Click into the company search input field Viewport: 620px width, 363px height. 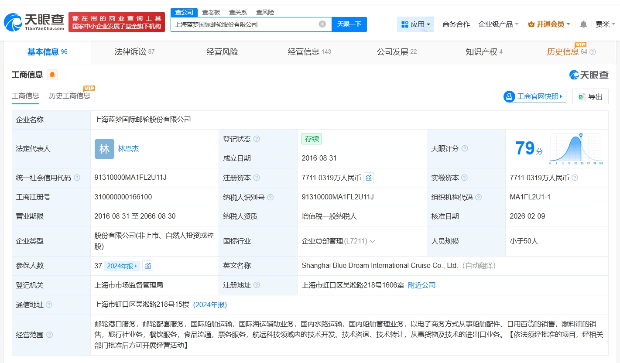coord(244,24)
